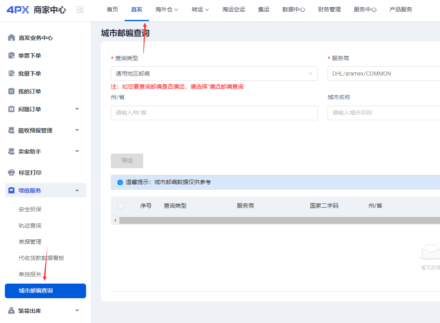Open the 服务商 dropdown
The image size is (440, 323).
pos(384,74)
